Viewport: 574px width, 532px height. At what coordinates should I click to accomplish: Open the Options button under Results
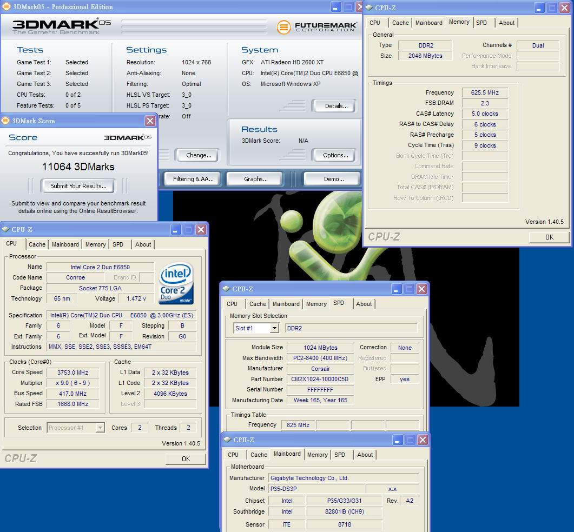(x=335, y=155)
